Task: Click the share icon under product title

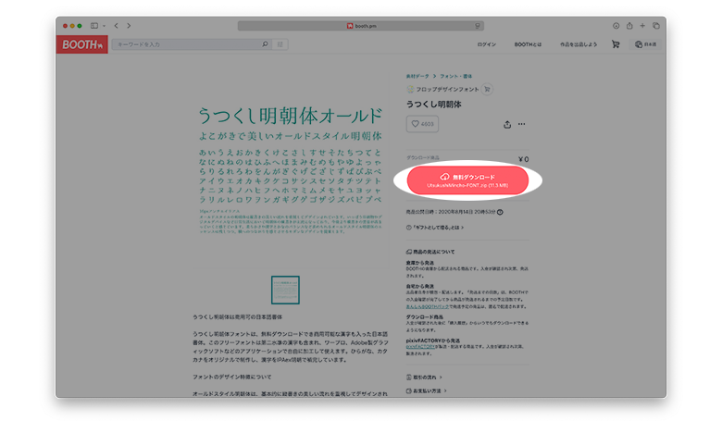Action: tap(507, 124)
